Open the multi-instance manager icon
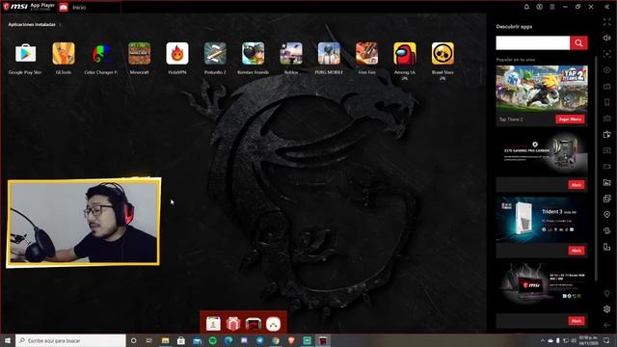The height and width of the screenshot is (347, 617). (607, 199)
